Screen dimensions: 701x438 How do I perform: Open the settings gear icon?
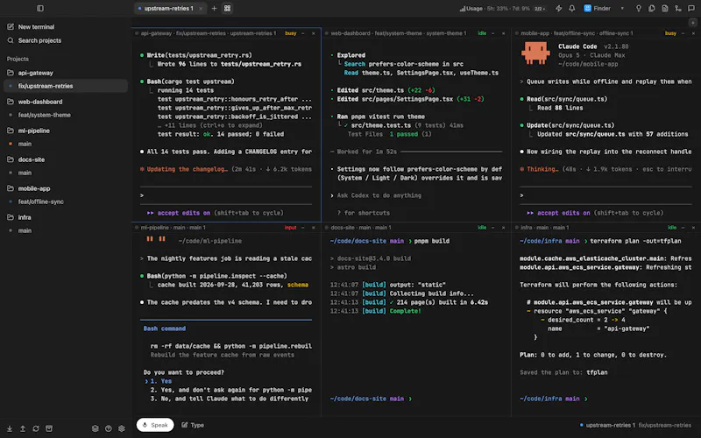click(122, 428)
